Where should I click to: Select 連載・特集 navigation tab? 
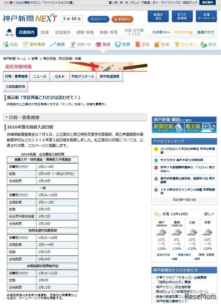click(85, 32)
